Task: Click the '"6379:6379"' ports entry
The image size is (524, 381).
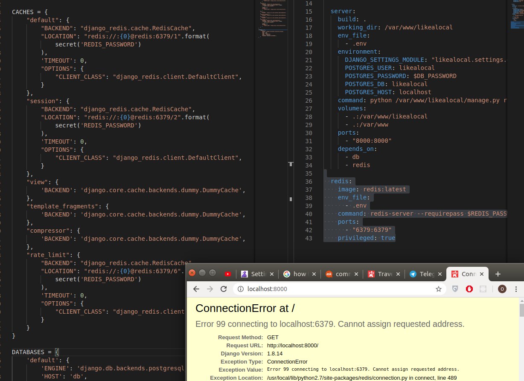Action: click(x=372, y=230)
